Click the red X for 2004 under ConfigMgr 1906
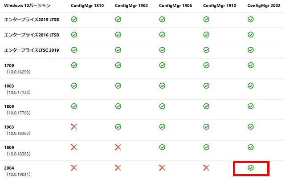 (x=162, y=168)
